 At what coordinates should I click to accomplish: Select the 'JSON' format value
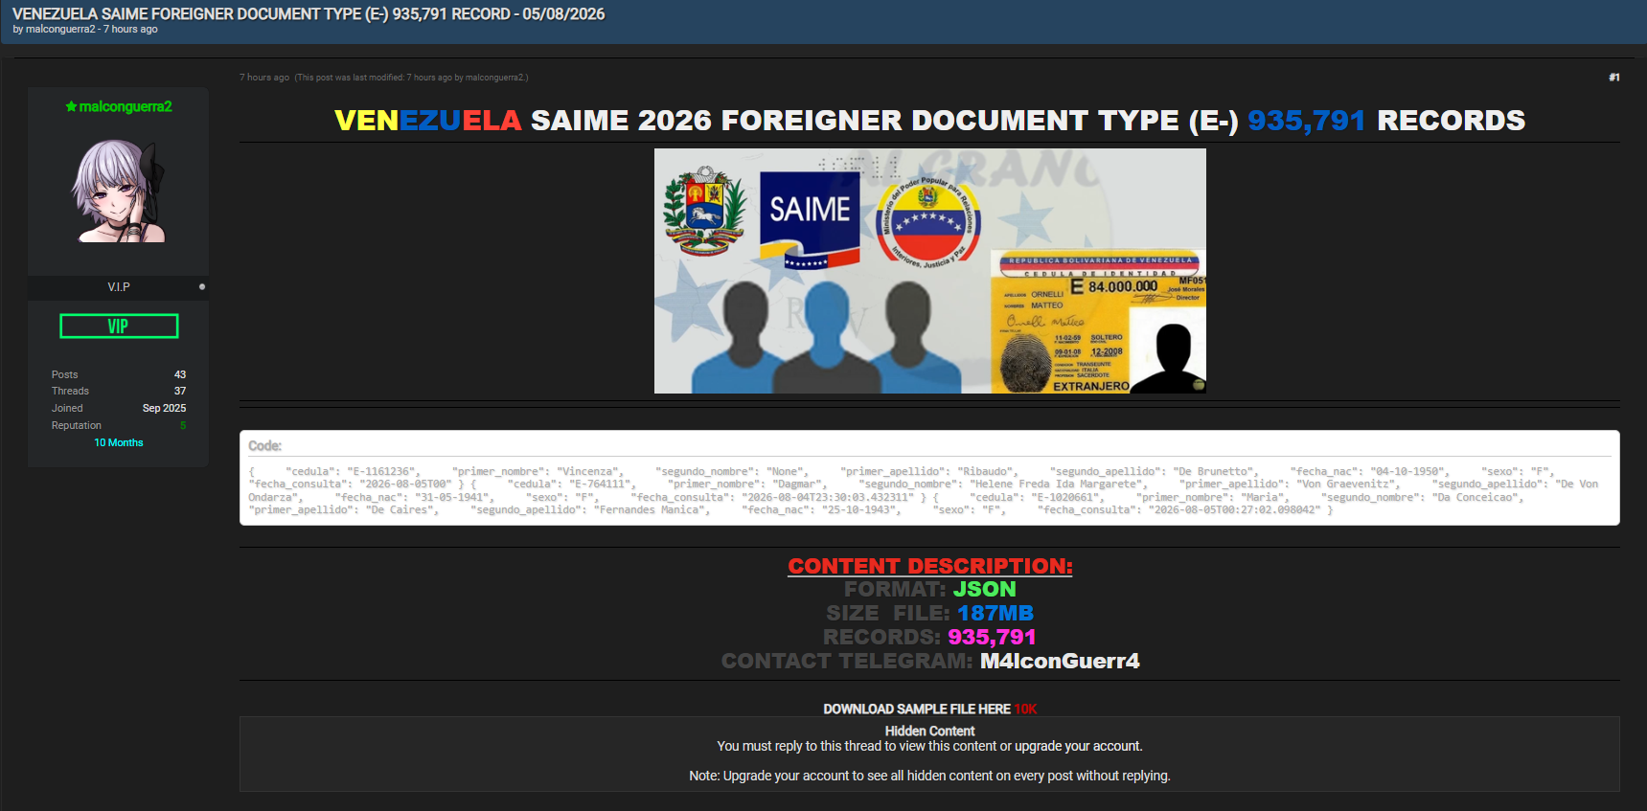coord(984,590)
